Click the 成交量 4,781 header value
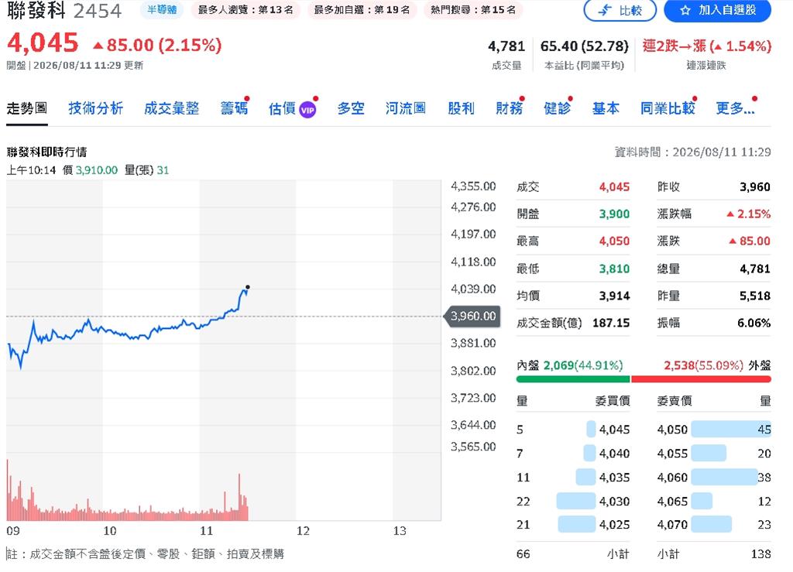 (x=506, y=46)
